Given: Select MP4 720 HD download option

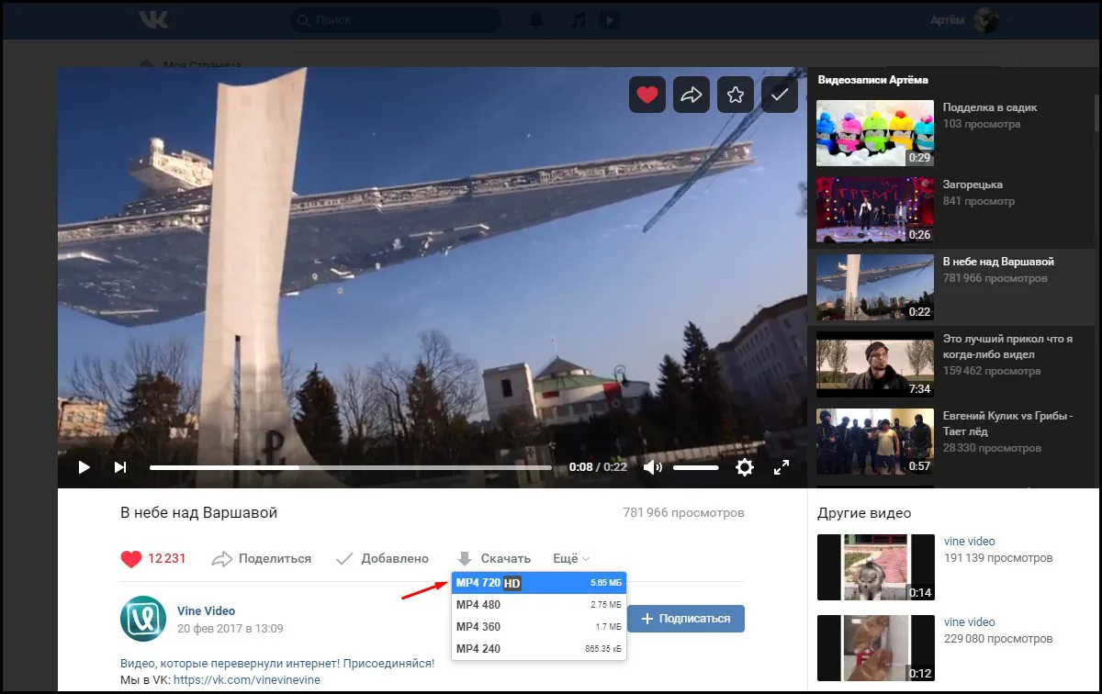Looking at the screenshot, I should click(539, 583).
